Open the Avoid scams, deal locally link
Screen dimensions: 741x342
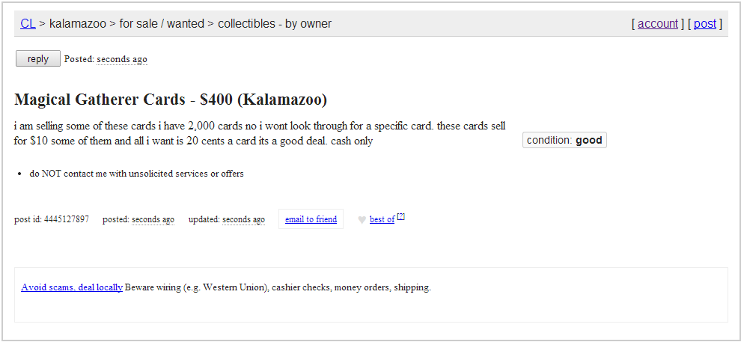(x=72, y=287)
